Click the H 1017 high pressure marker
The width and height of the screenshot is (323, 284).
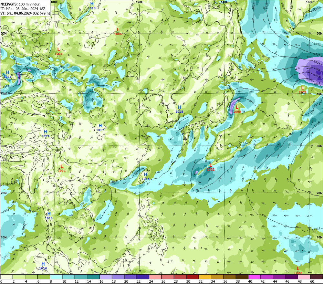100,128
